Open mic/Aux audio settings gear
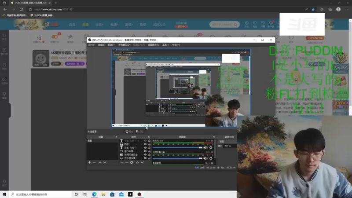The width and height of the screenshot is (352, 198). tap(211, 147)
